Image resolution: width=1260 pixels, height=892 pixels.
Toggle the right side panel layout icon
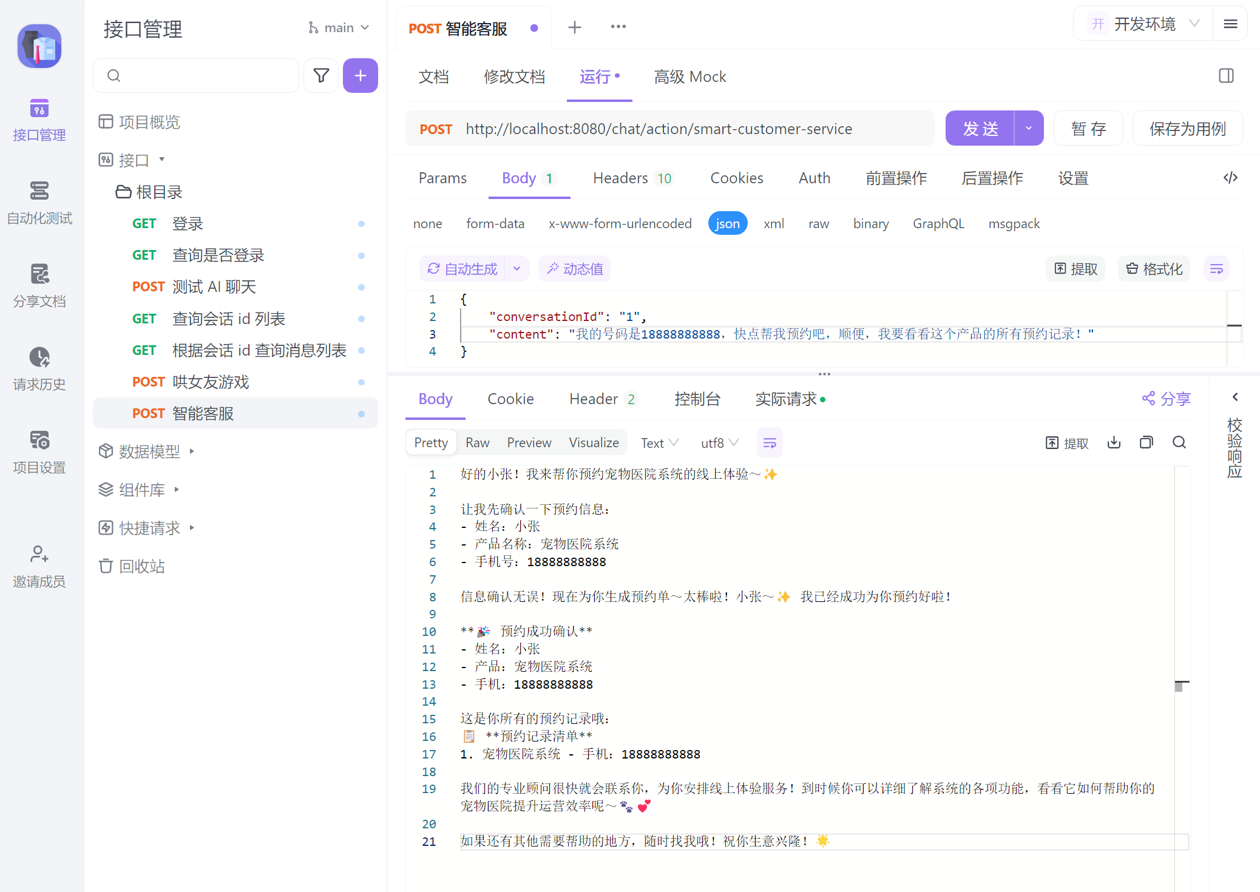(1226, 76)
